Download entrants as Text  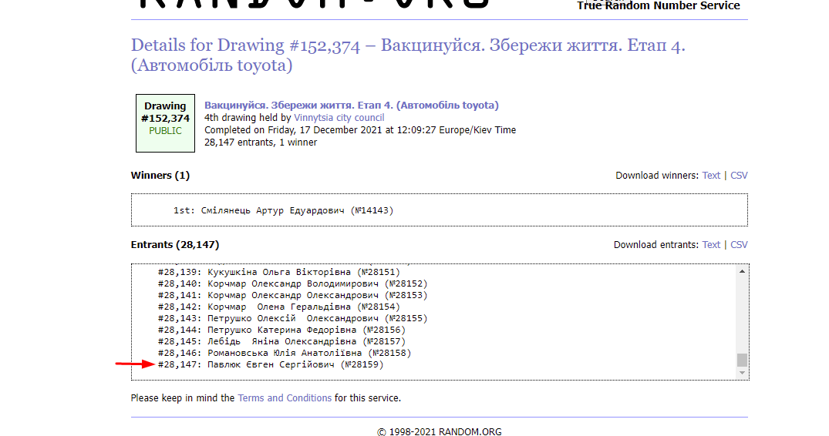point(711,245)
